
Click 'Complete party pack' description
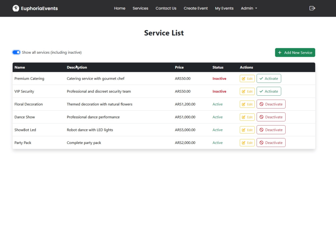(84, 143)
